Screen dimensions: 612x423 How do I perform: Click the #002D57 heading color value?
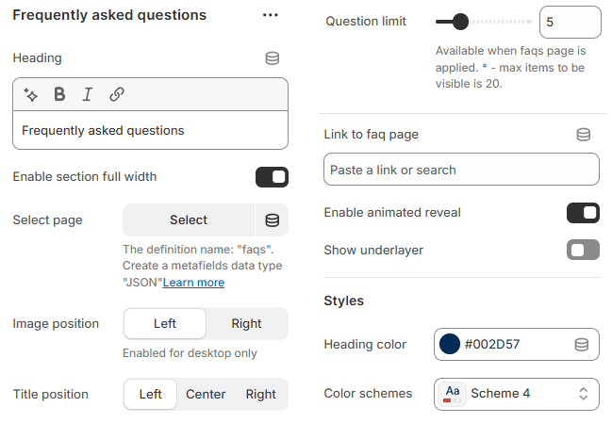tap(492, 345)
